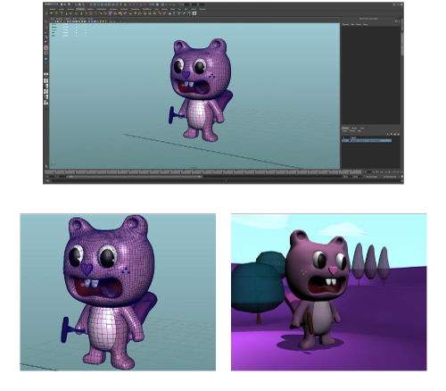Open the Channels menu in Channel Box
446x391 pixels.
pyautogui.click(x=345, y=24)
